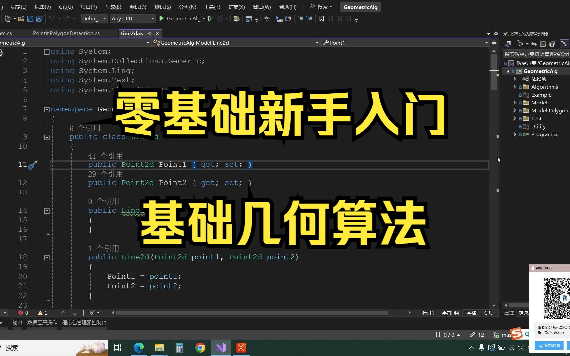Click the warnings count indicator
This screenshot has height=356, width=570.
click(43, 313)
